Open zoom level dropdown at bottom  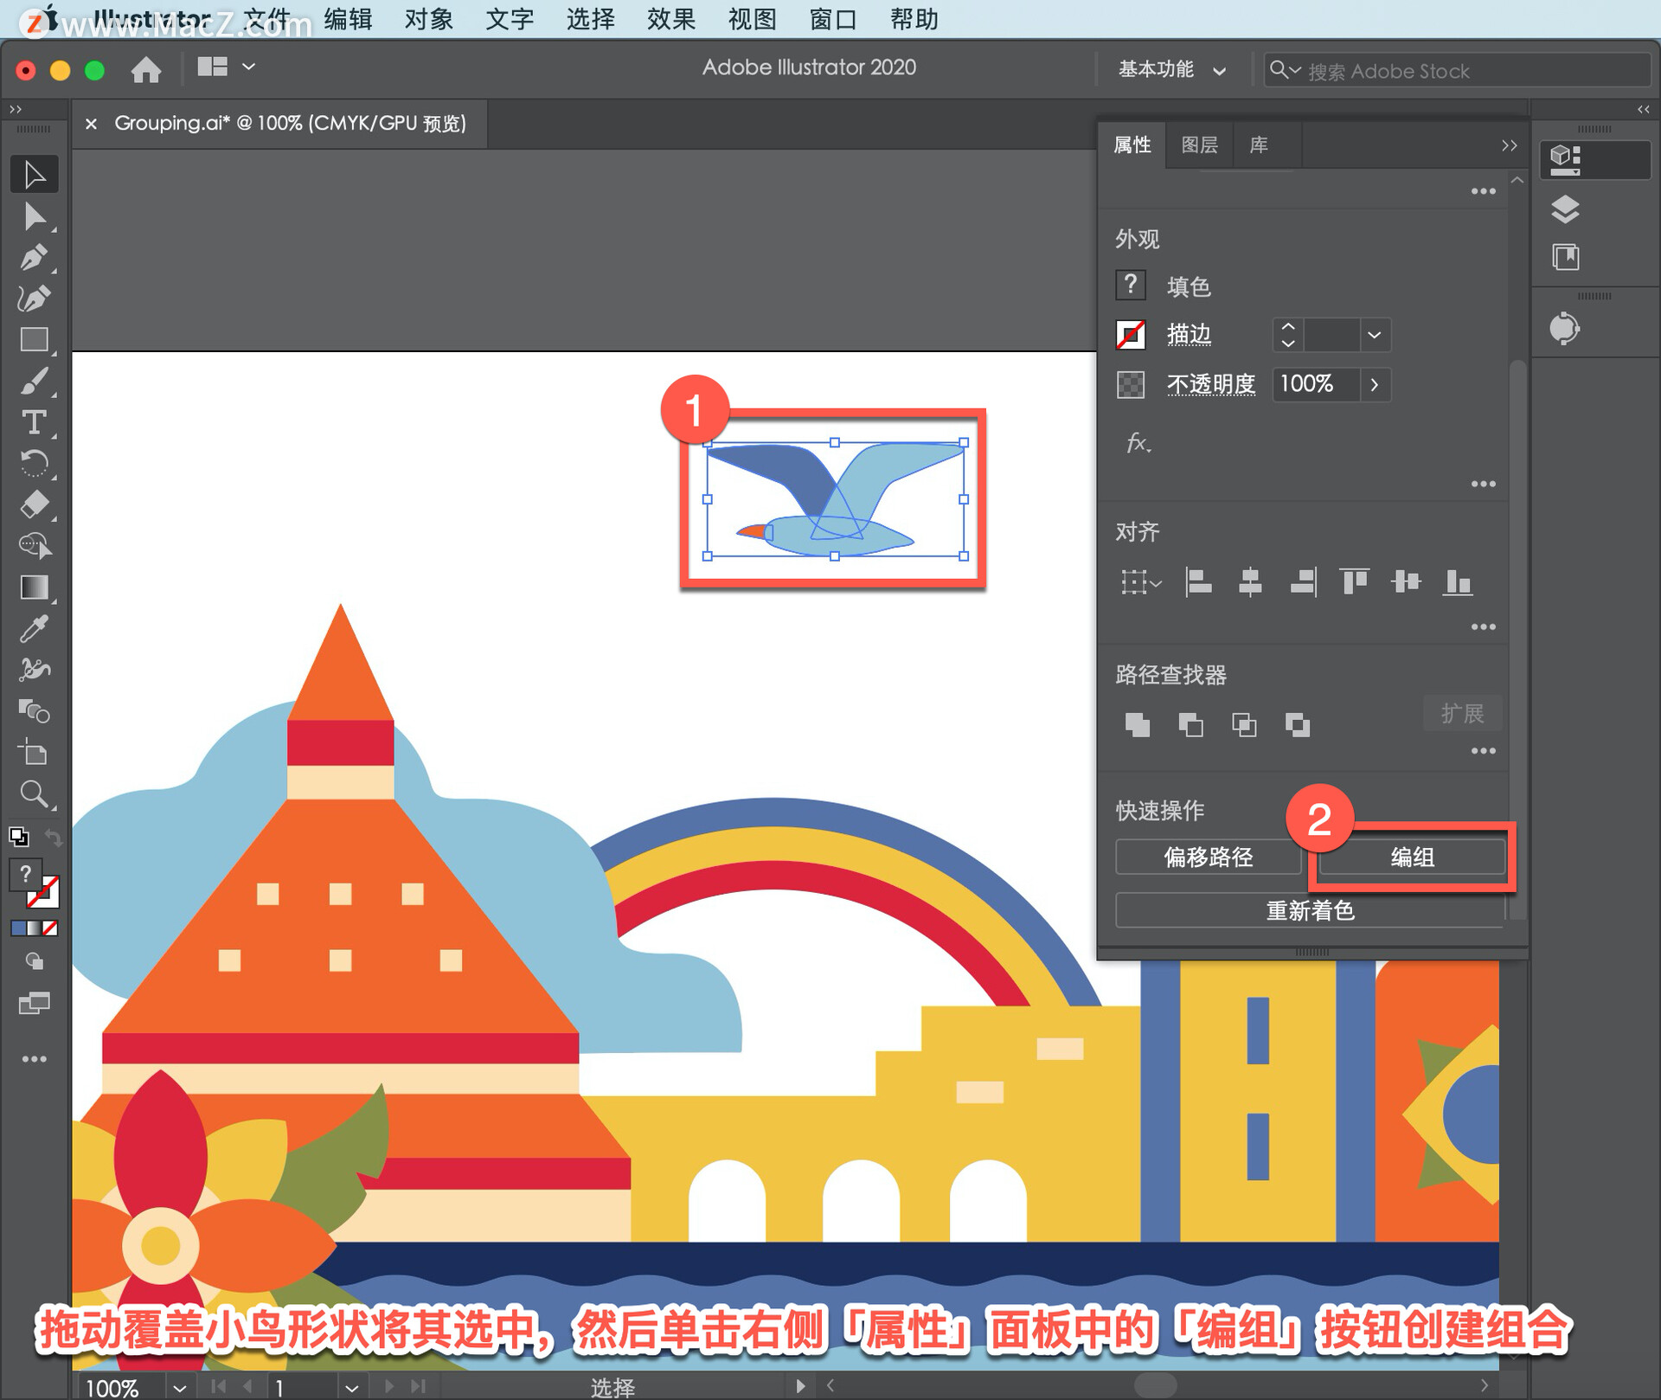[179, 1388]
